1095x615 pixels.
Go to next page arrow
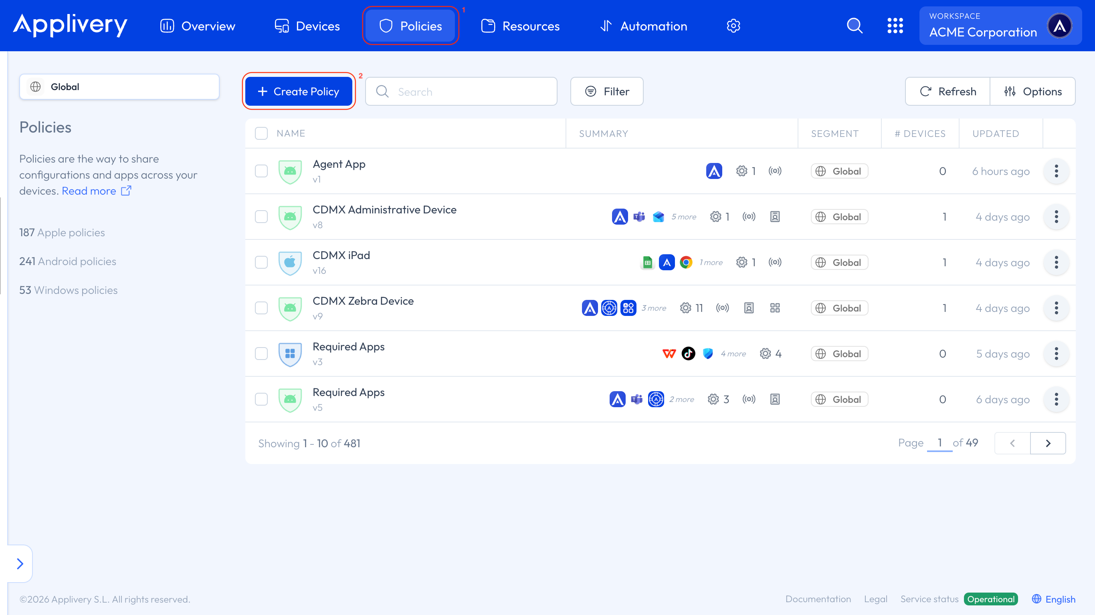click(1048, 443)
